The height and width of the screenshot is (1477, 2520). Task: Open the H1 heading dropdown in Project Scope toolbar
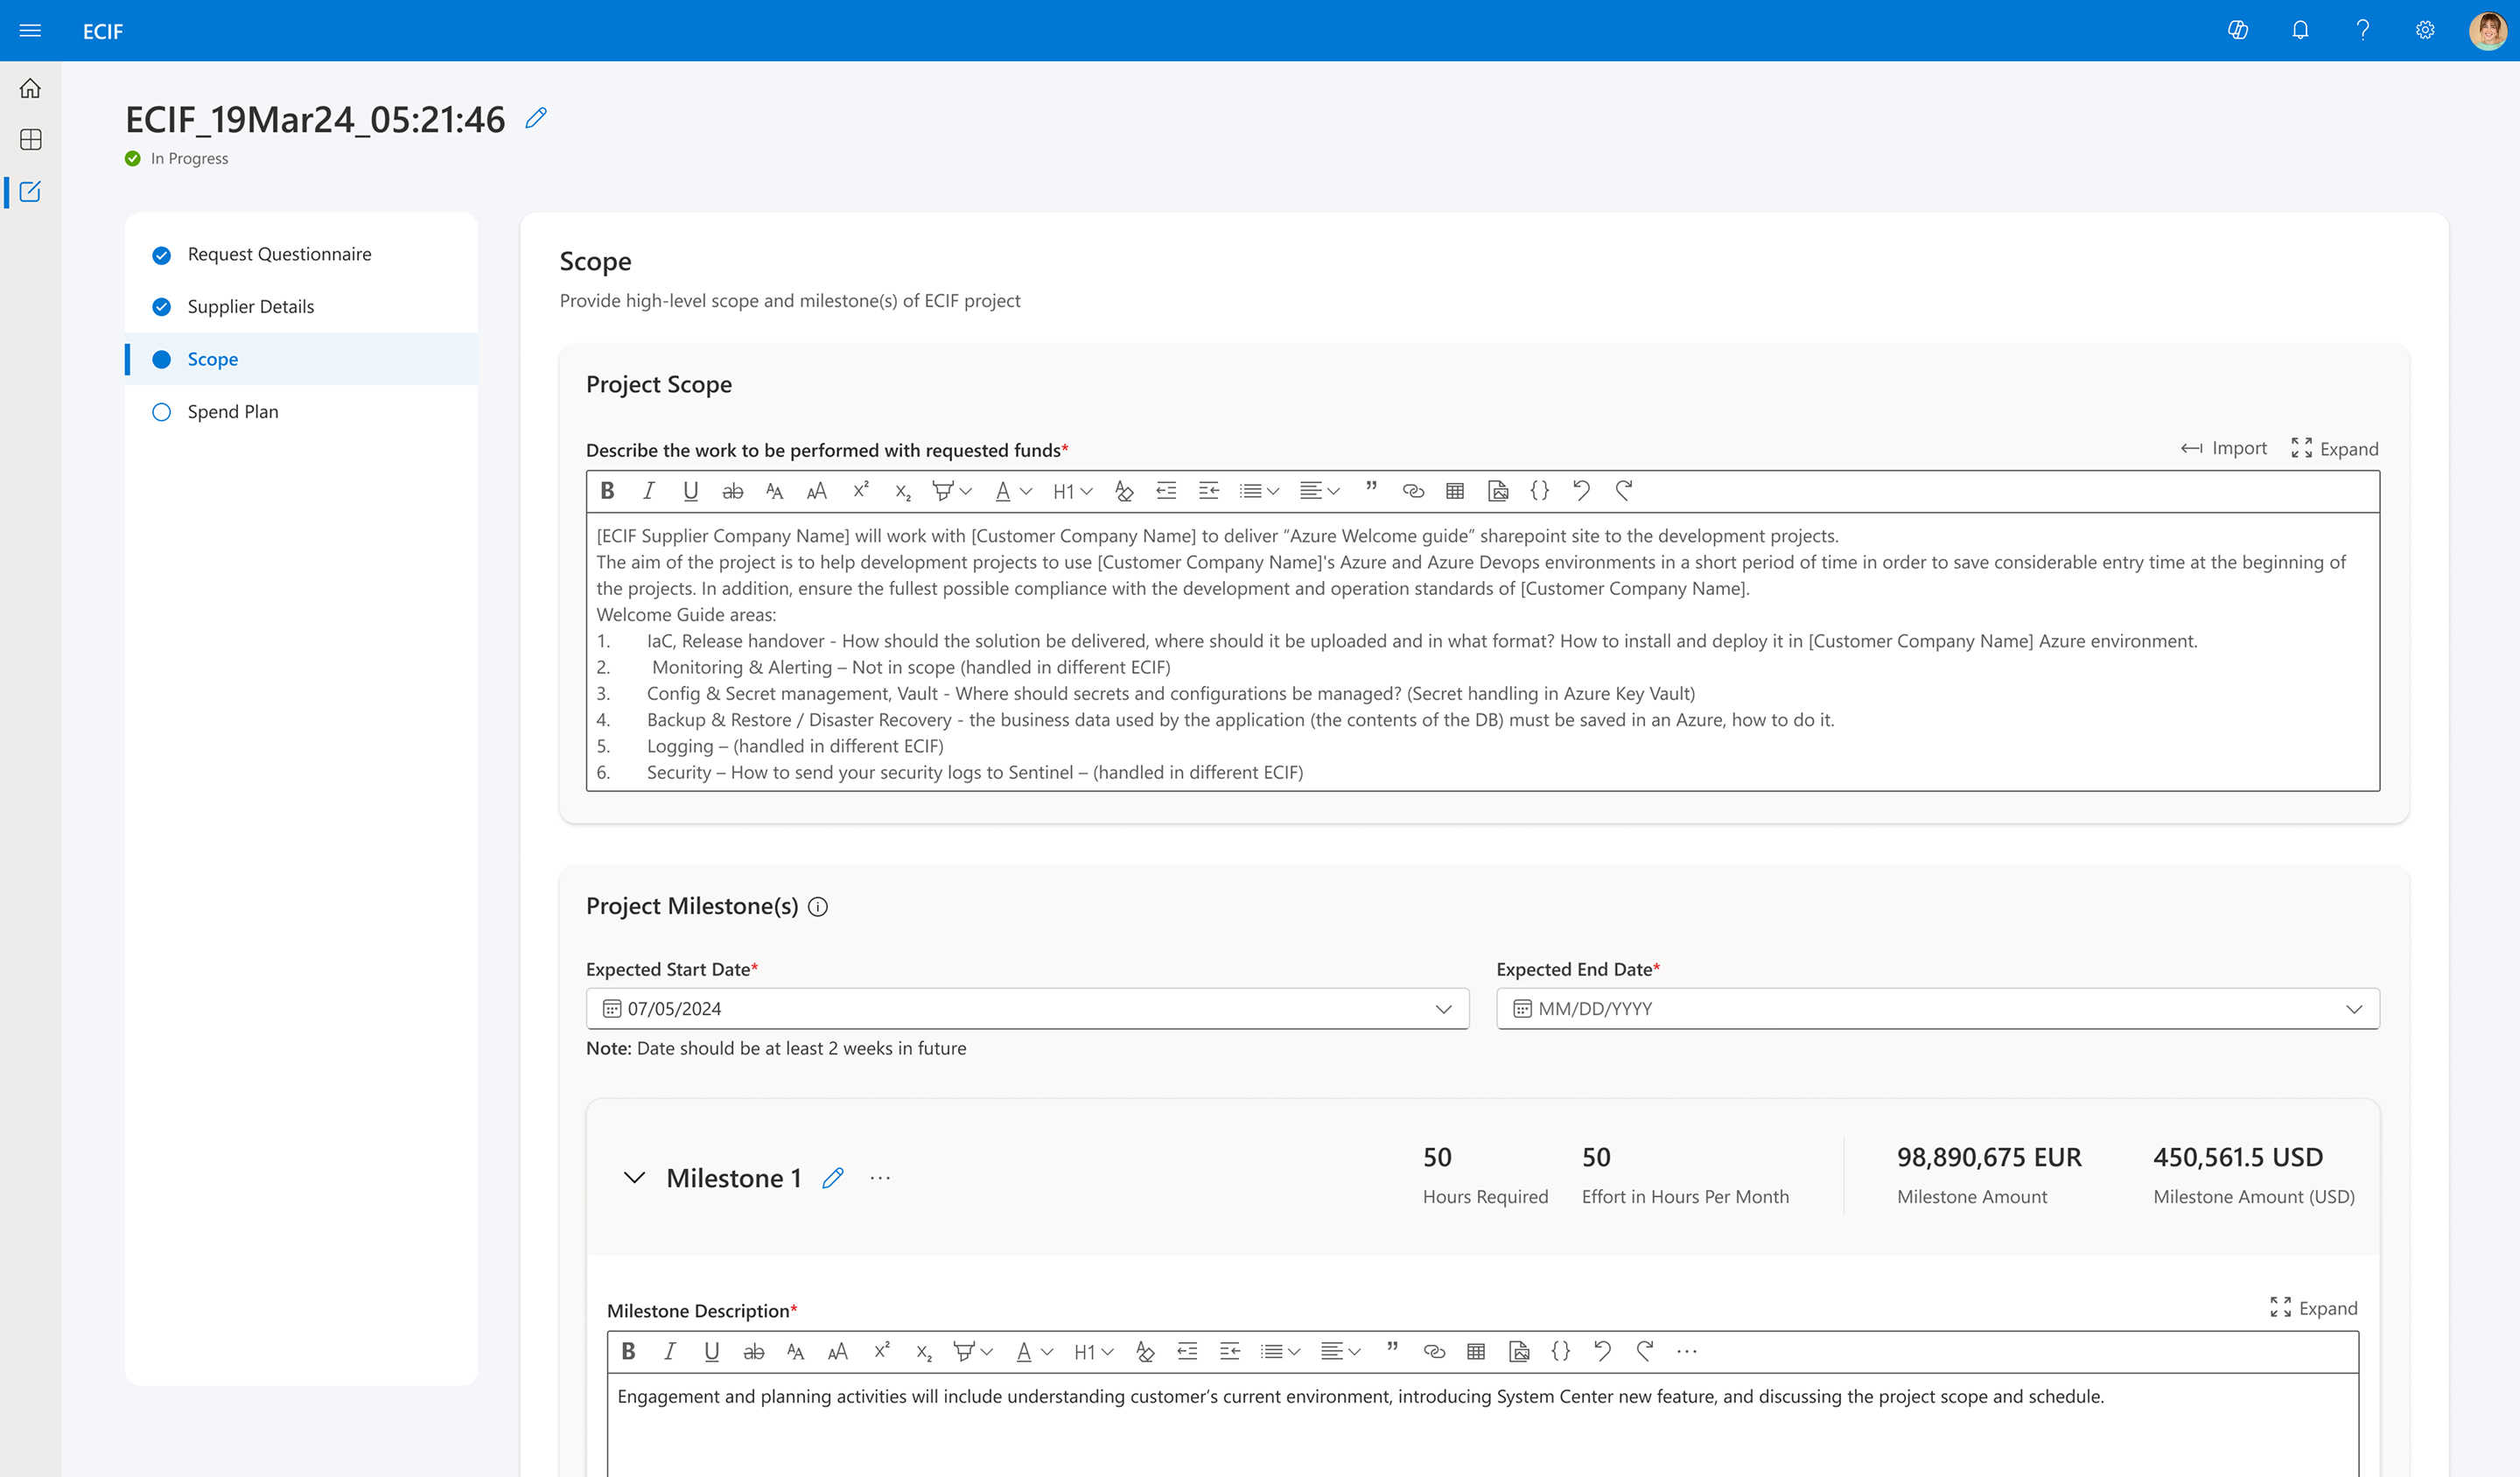coord(1072,491)
